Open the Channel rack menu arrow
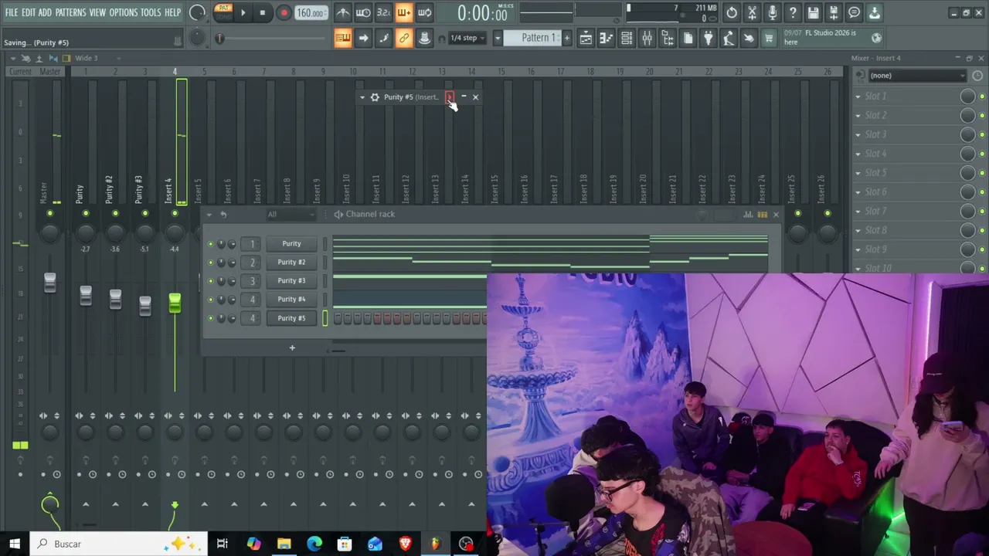The height and width of the screenshot is (556, 989). 209,215
